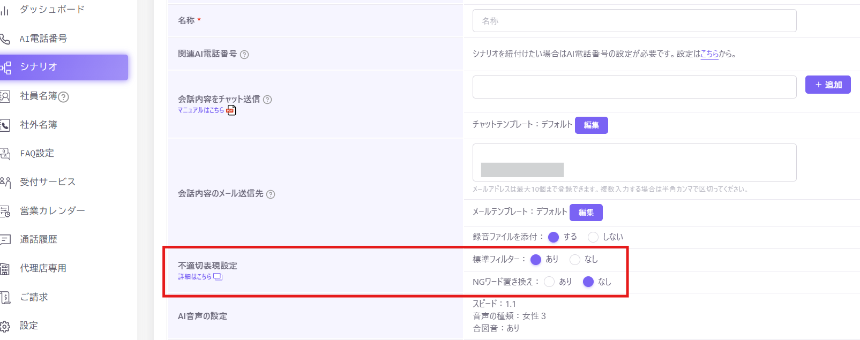Click the ＋追加 button

(828, 85)
